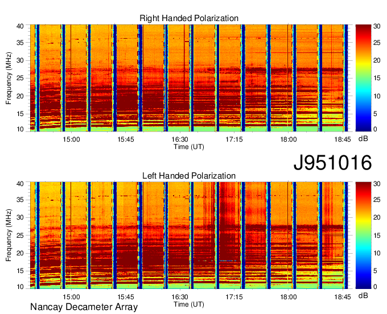Click the 18:45 tick label on top plot

coord(343,139)
